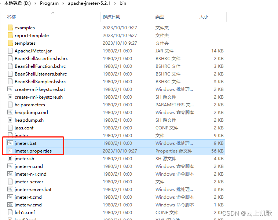Click the jaas.conf file icon
The width and height of the screenshot is (278, 220).
coord(10,128)
